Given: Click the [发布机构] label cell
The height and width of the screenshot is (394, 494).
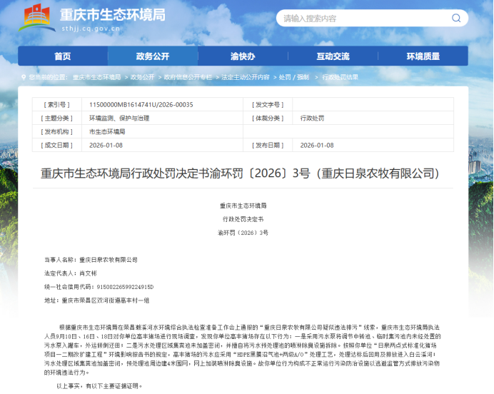Looking at the screenshot, I should point(56,131).
